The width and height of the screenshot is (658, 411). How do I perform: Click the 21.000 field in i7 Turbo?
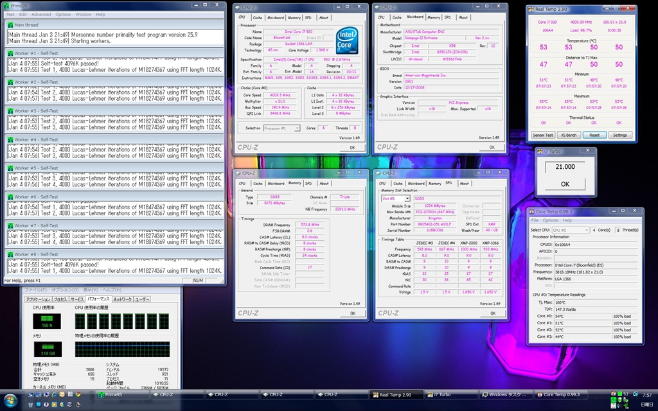(565, 166)
